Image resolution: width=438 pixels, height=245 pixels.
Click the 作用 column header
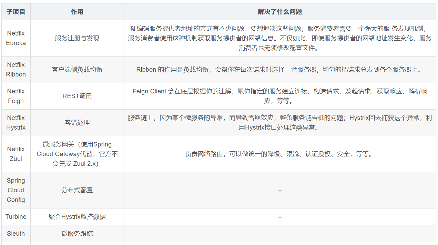(77, 12)
